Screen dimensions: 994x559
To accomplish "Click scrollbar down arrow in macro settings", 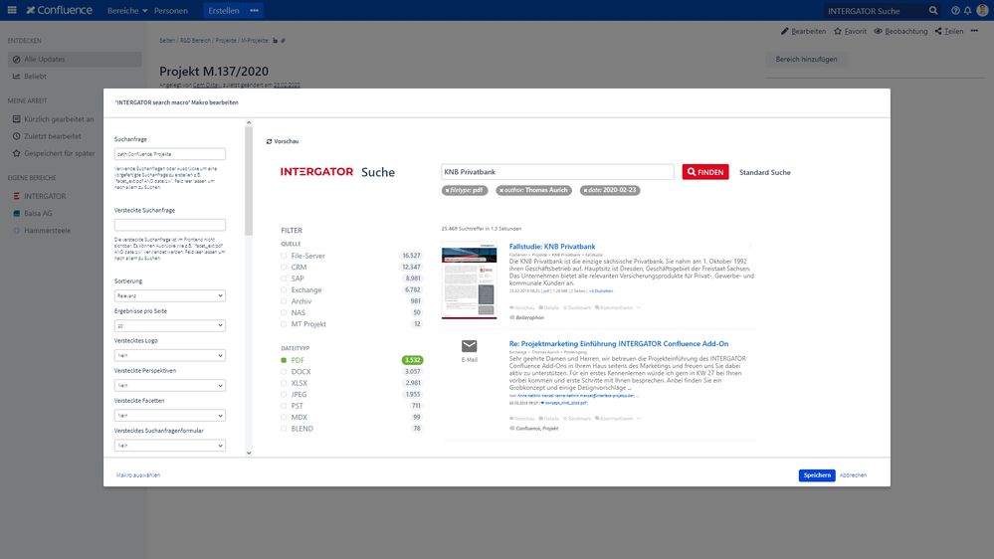I will 249,453.
